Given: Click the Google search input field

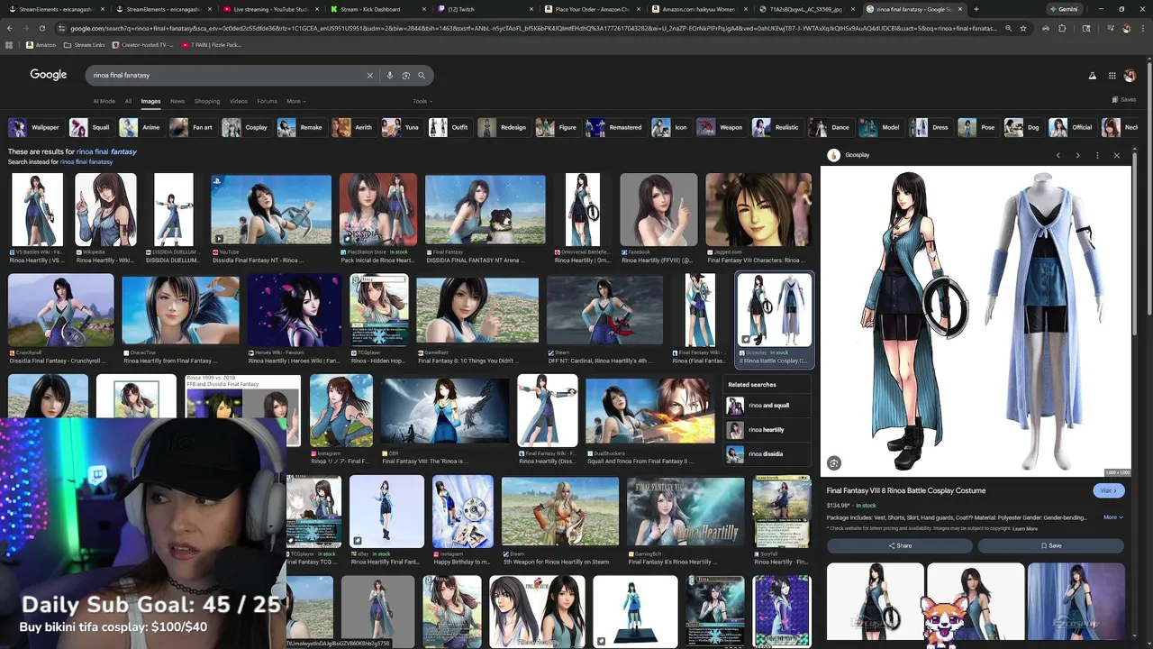Looking at the screenshot, I should pos(225,76).
